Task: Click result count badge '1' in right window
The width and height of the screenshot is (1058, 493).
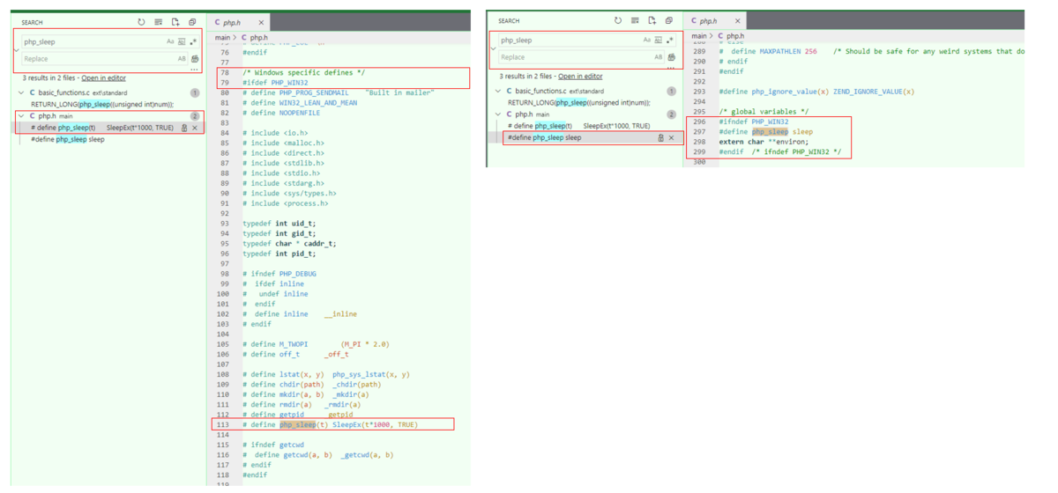Action: pos(671,91)
